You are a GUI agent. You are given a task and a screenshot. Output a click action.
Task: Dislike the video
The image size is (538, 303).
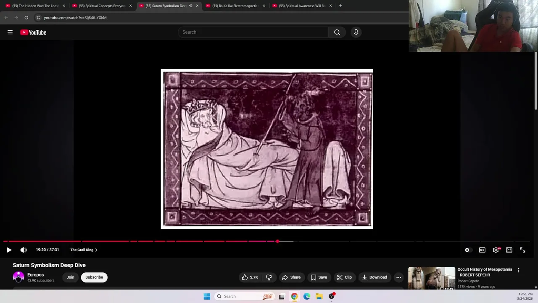click(269, 277)
